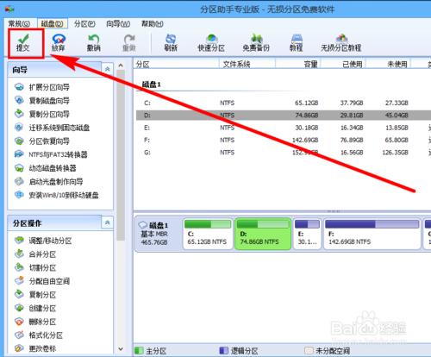Select the F: partition row in list
The height and width of the screenshot is (357, 431).
pyautogui.click(x=284, y=140)
